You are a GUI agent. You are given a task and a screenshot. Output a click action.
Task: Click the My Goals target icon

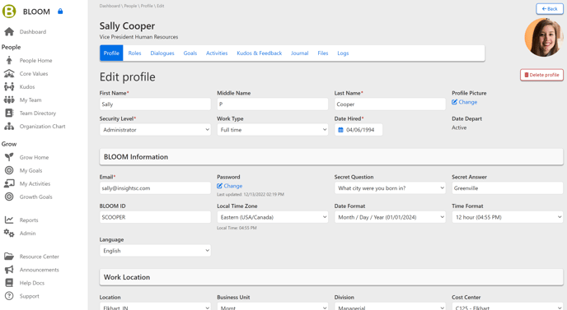[x=9, y=170]
